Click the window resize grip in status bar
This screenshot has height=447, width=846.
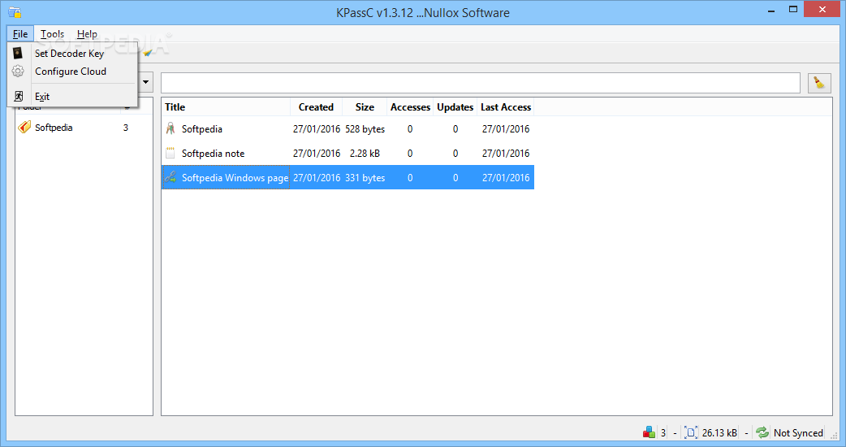(x=834, y=436)
